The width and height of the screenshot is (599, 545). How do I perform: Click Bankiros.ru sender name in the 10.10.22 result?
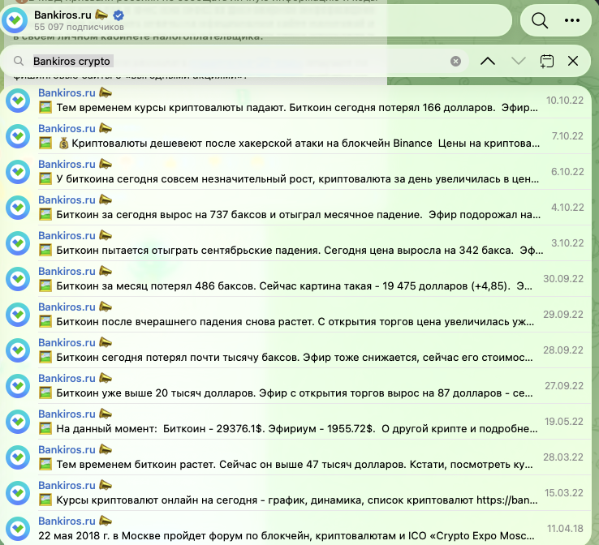(67, 92)
